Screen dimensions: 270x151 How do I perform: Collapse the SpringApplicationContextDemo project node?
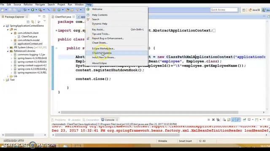[4, 26]
